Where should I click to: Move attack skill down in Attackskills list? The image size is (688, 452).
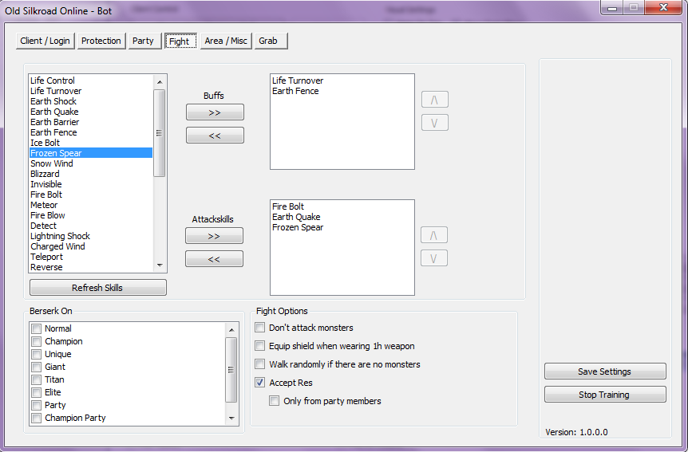[x=433, y=258]
